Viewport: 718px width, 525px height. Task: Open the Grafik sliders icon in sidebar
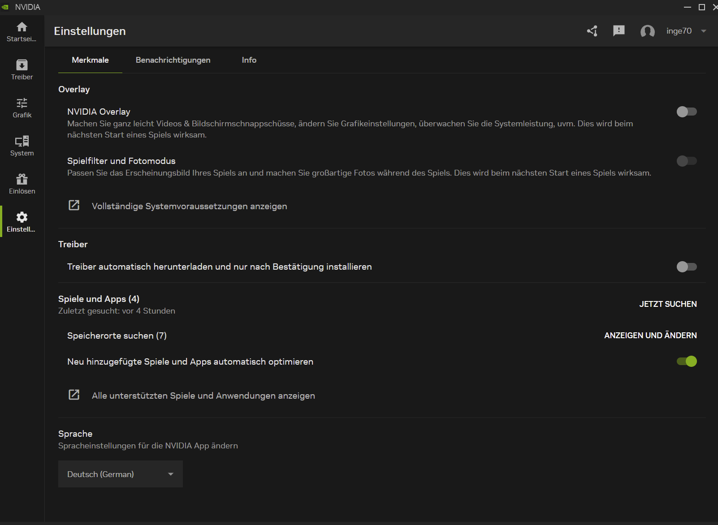click(x=22, y=103)
